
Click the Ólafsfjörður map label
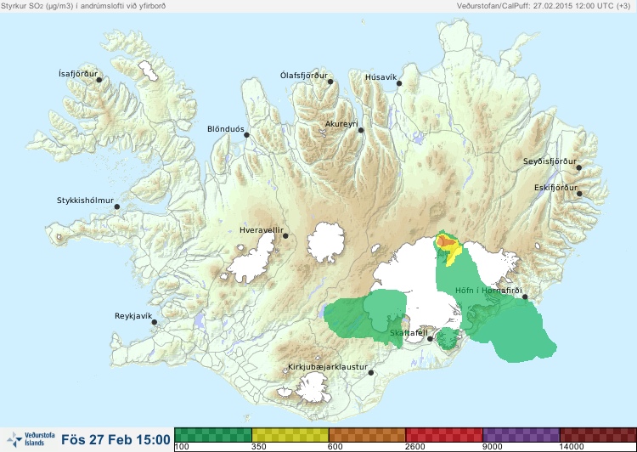click(x=304, y=76)
